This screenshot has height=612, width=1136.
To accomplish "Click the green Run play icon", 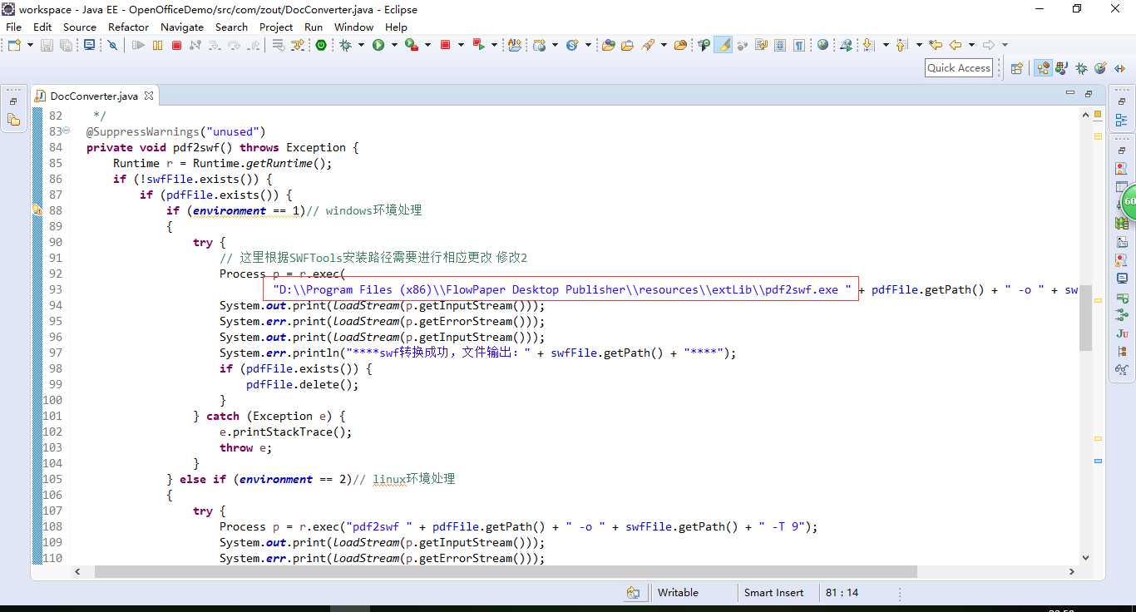I will pyautogui.click(x=378, y=45).
